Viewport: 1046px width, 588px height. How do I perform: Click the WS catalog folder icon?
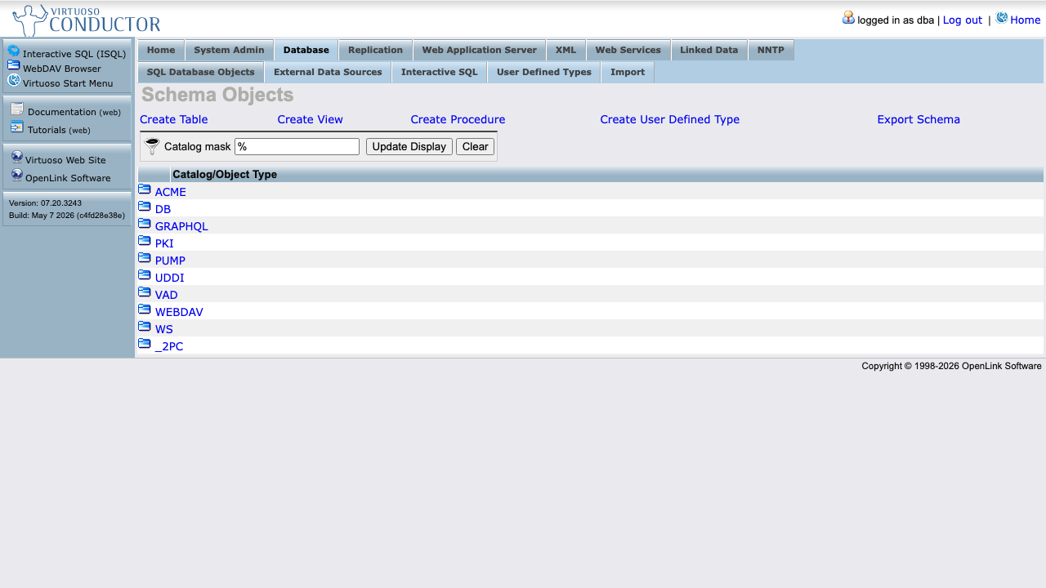click(145, 327)
